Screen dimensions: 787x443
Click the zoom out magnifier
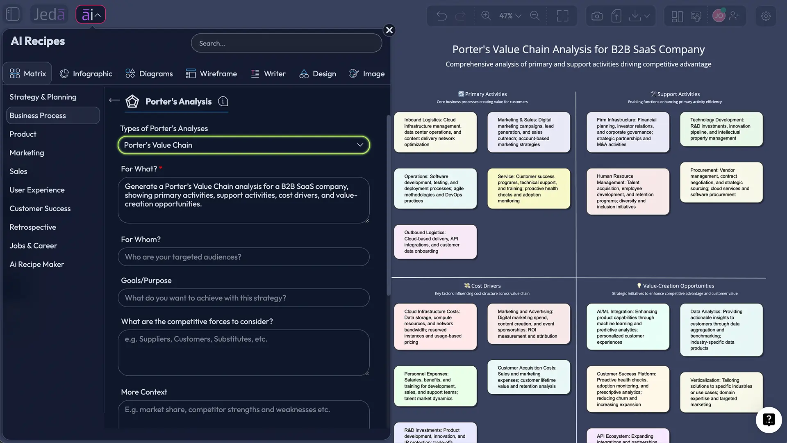click(535, 16)
